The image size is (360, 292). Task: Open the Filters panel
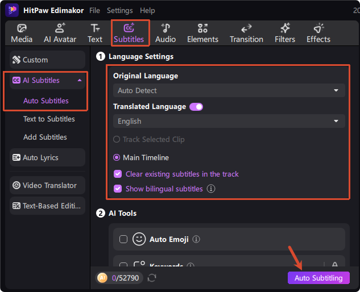pyautogui.click(x=285, y=34)
